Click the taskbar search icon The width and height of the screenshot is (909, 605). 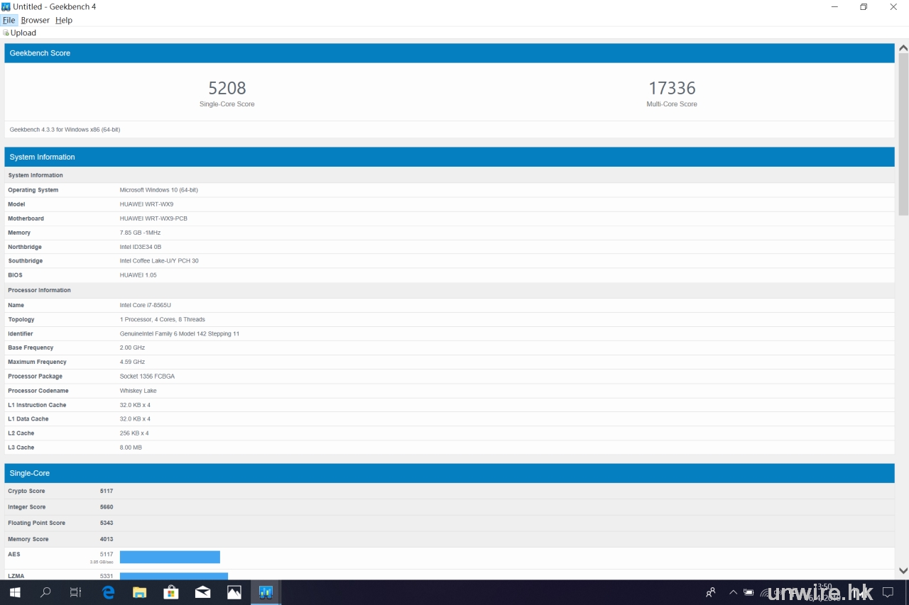click(x=45, y=592)
